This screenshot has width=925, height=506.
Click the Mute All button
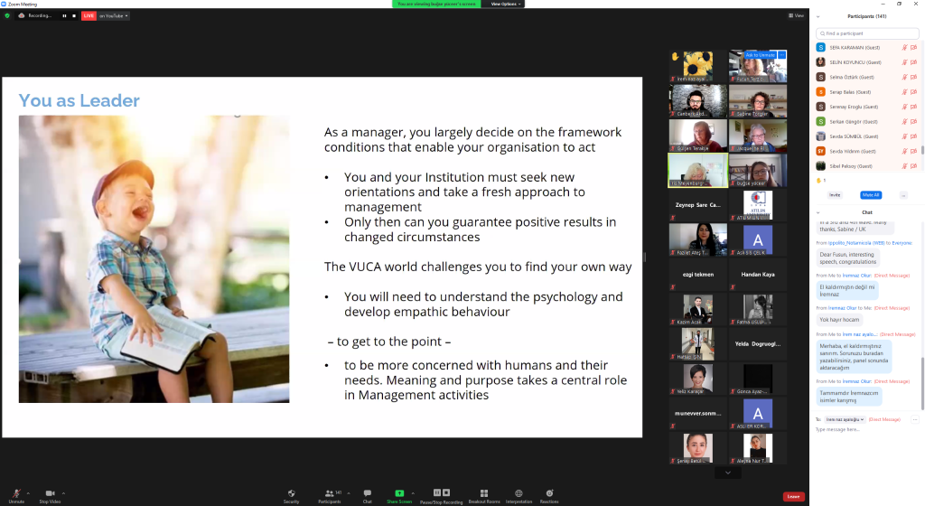pos(871,194)
